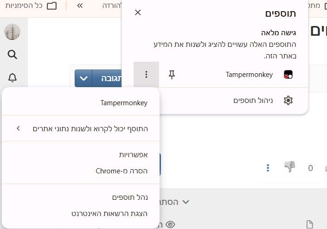The width and height of the screenshot is (327, 229).
Task: Select הסרה מ-Chrome remove entry
Action: coord(122,171)
